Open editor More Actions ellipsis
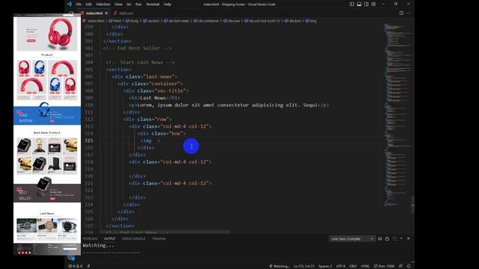This screenshot has height=269, width=479. [x=409, y=13]
